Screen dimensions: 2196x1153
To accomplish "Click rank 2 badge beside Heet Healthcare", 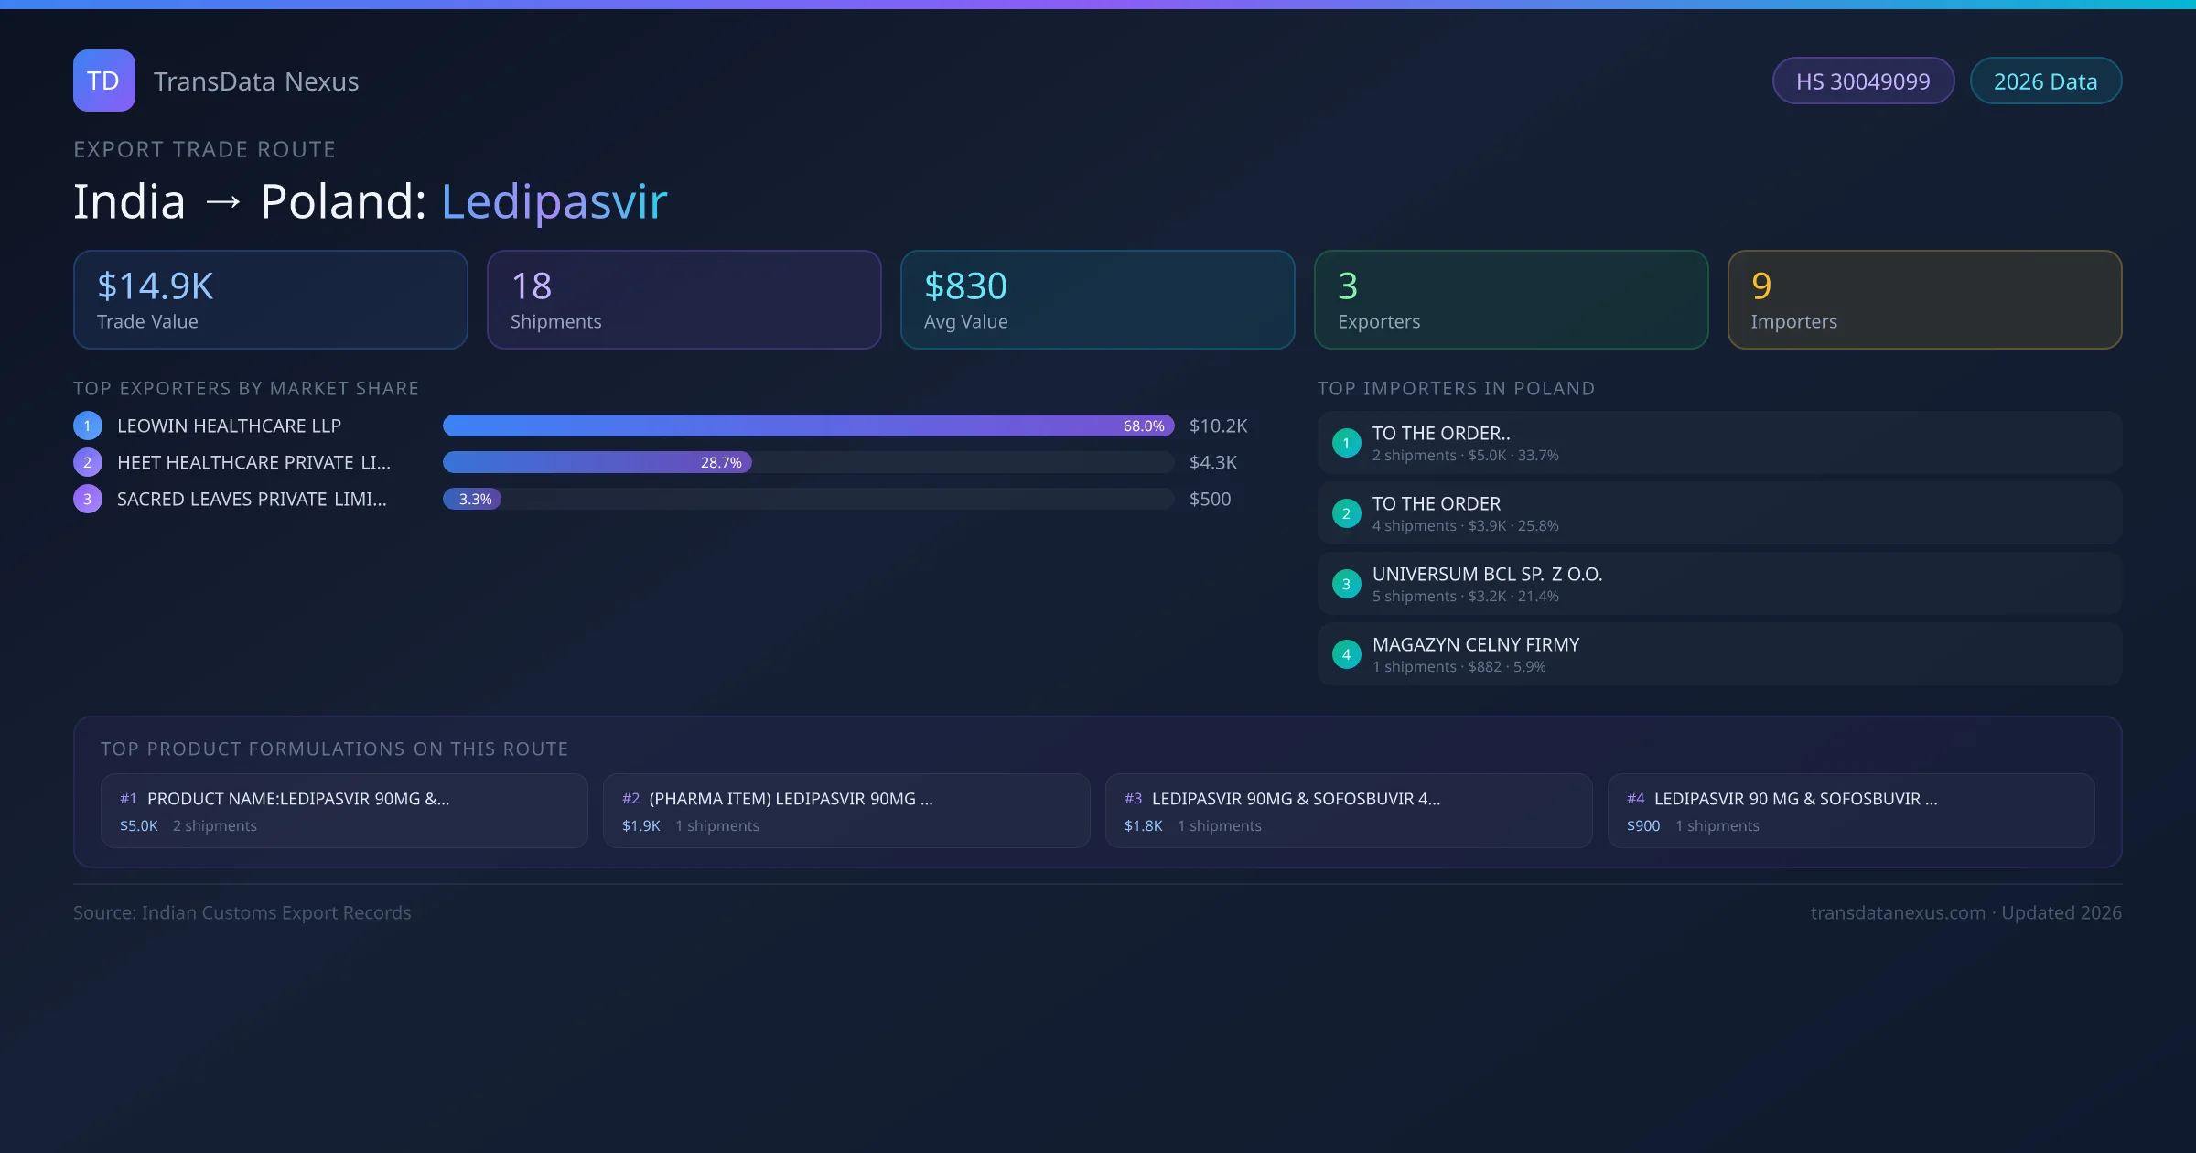I will tap(88, 462).
